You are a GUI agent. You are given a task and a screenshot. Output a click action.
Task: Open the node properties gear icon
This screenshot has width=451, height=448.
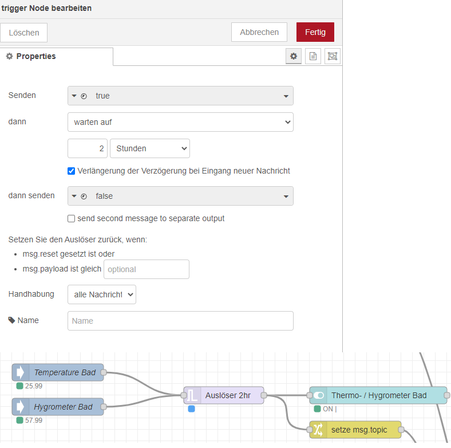pyautogui.click(x=294, y=56)
